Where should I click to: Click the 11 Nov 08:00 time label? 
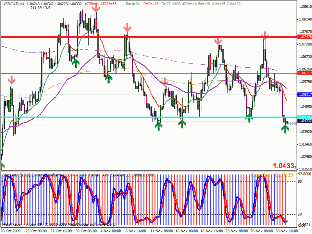coord(161,231)
